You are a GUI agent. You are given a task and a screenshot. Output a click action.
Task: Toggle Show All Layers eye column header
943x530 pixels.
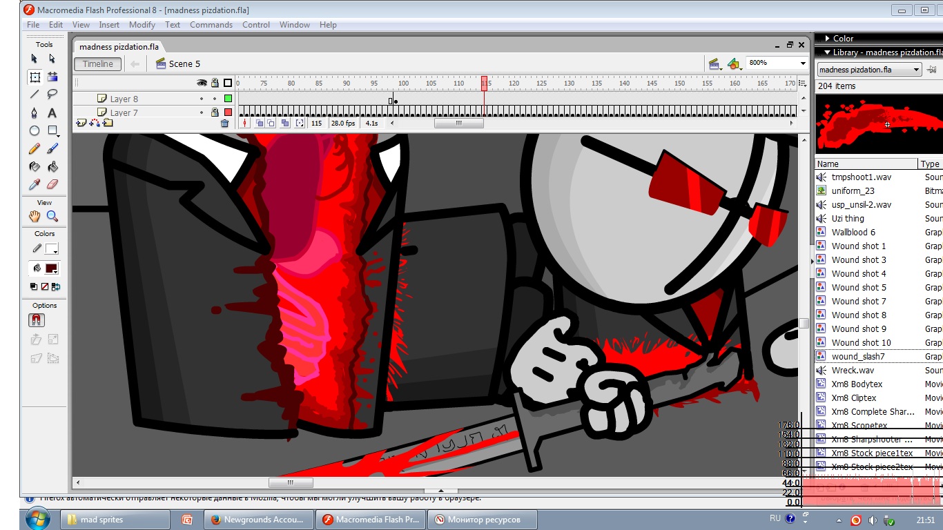pos(202,83)
